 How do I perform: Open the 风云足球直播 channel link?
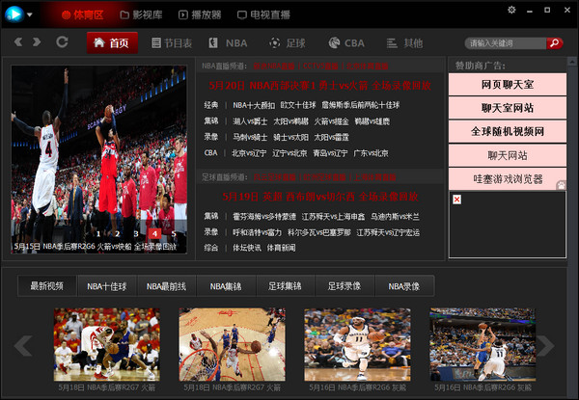pyautogui.click(x=275, y=177)
